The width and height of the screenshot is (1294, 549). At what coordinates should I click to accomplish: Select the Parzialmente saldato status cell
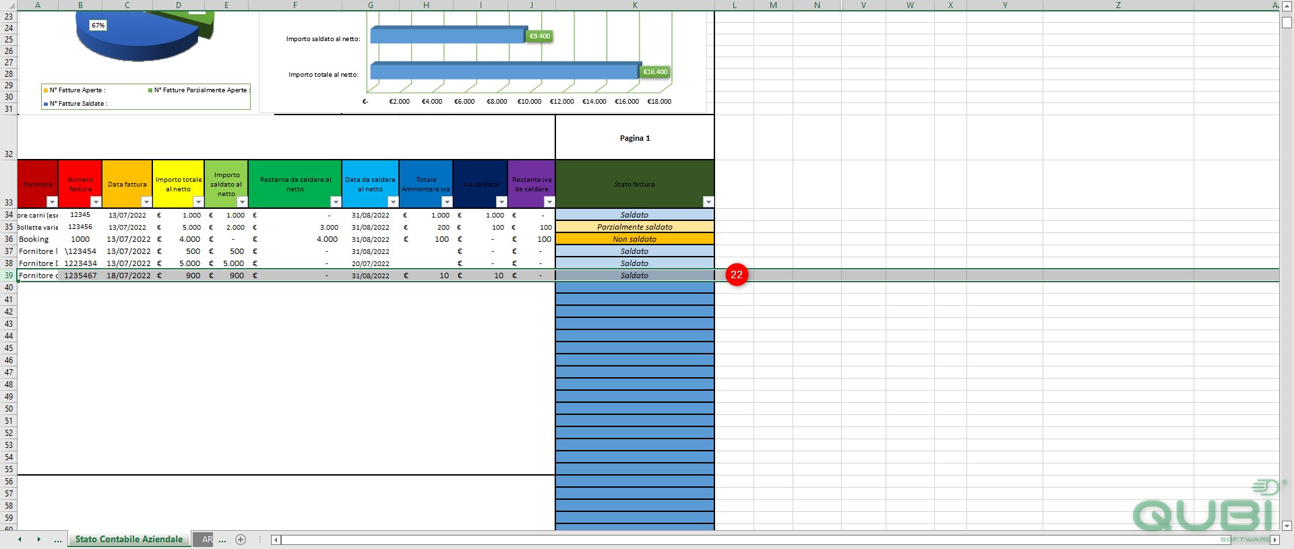634,227
